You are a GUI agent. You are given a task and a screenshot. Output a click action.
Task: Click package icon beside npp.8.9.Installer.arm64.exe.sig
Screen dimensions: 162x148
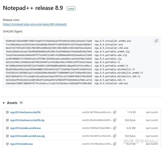(7, 136)
